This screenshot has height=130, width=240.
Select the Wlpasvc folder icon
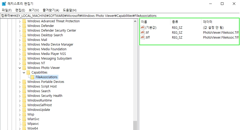[x=24, y=124]
